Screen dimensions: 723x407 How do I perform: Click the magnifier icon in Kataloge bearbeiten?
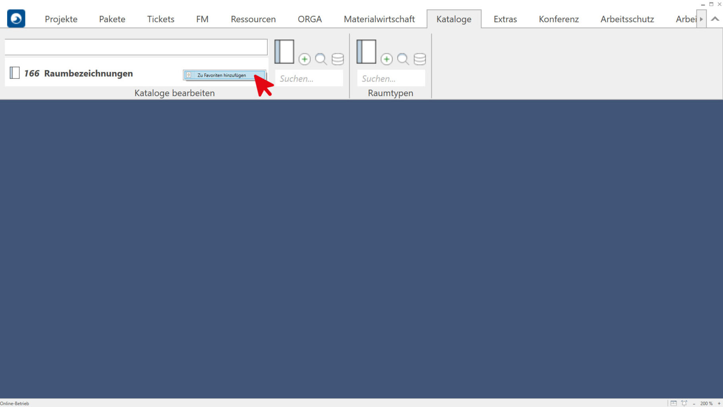tap(321, 59)
